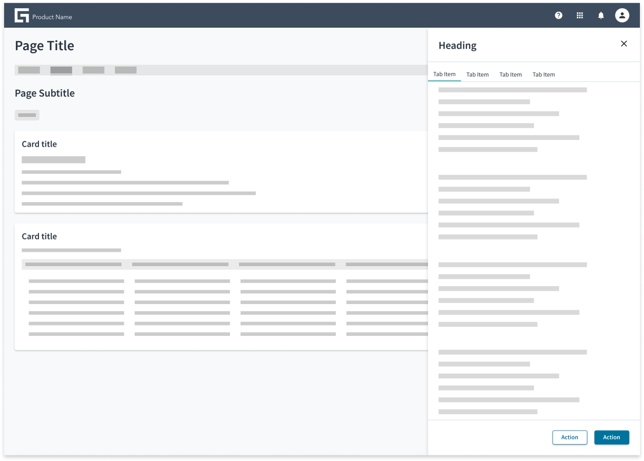
Task: Click the logo icon beside Product Name
Action: tap(22, 15)
